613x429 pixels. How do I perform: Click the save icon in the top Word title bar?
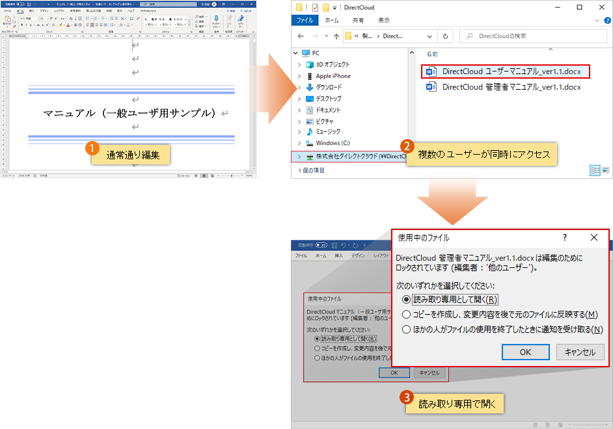29,5
